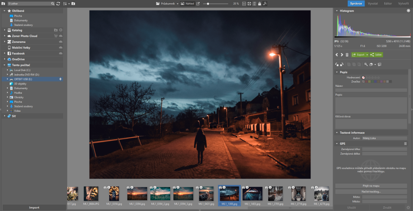The width and height of the screenshot is (413, 211).
Task: Open Katalog settings gear icon
Action: [x=61, y=30]
